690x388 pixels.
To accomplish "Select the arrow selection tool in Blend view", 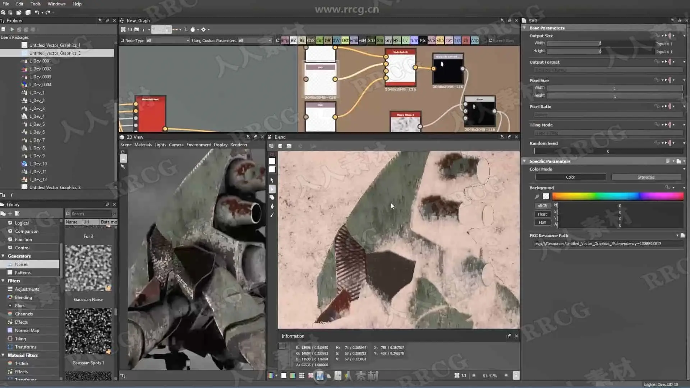I will coord(272,180).
